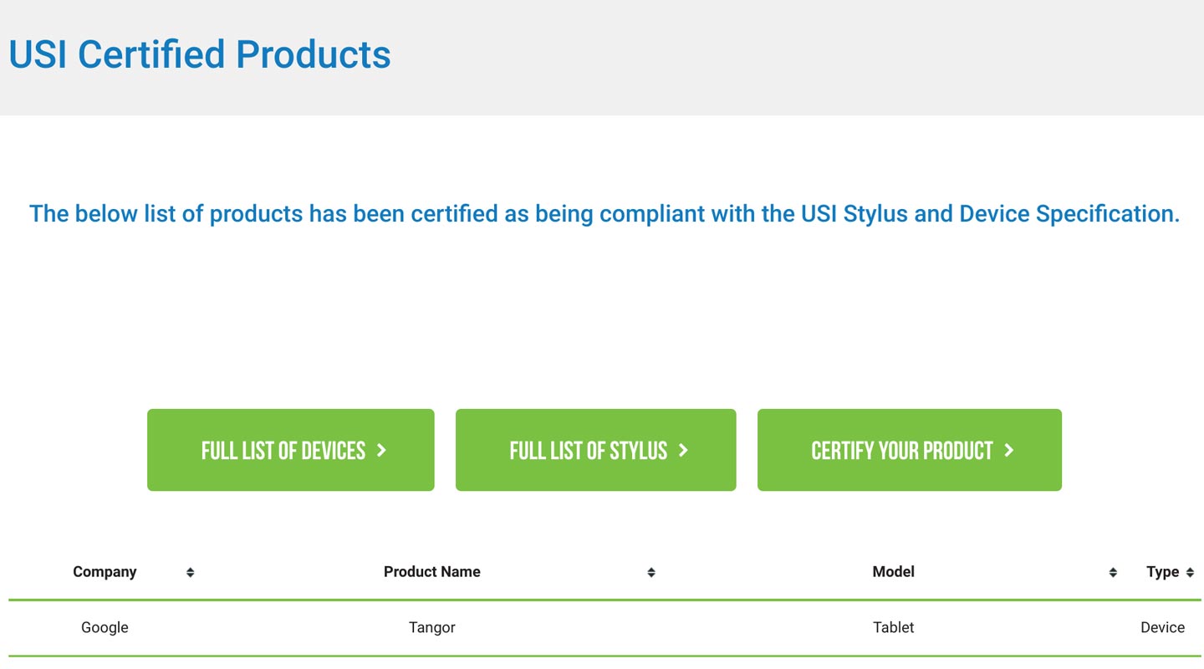Click the USI Certified Products heading
Screen dimensions: 1204x669
(x=200, y=54)
